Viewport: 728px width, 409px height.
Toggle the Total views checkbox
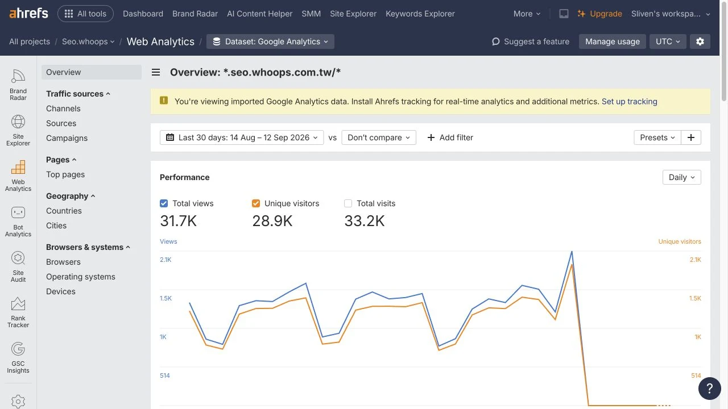164,203
